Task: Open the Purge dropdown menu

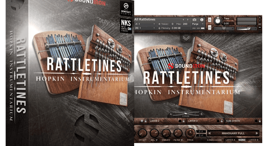Action: click(198, 24)
